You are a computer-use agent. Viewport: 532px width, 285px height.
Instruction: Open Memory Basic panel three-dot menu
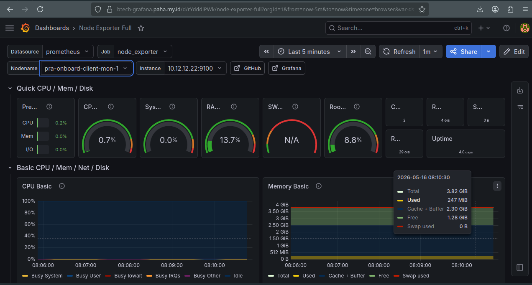[x=497, y=186]
